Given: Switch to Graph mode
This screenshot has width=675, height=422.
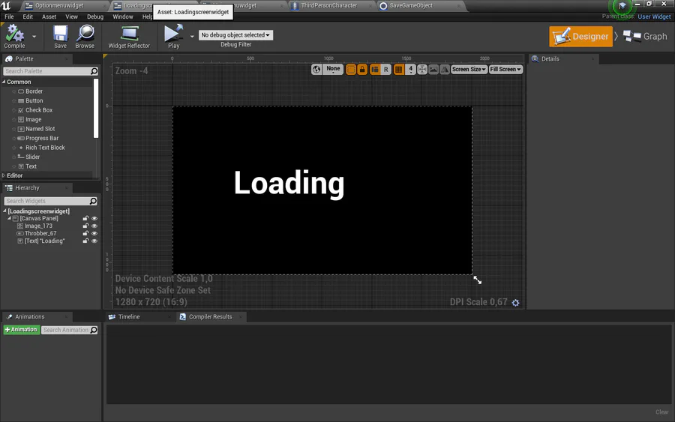Looking at the screenshot, I should 645,37.
